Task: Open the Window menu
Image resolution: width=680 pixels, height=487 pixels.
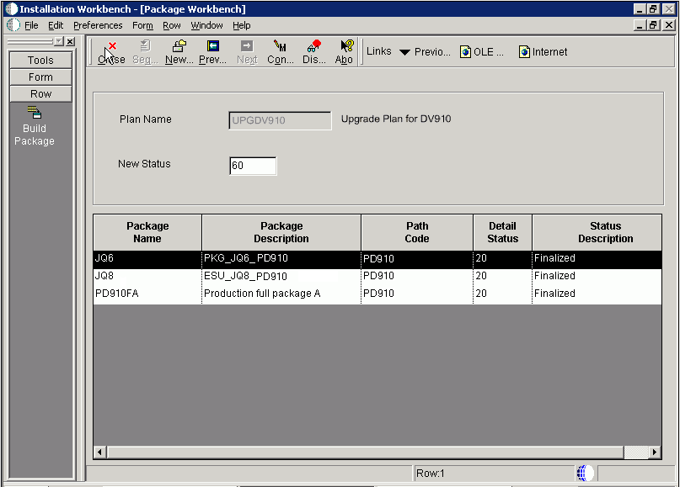Action: 206,25
